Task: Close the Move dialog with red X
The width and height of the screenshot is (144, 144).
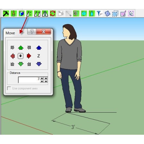Action: pos(44,31)
